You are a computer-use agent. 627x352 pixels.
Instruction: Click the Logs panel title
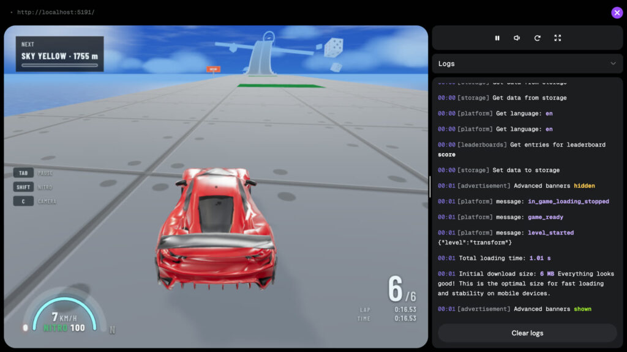446,64
